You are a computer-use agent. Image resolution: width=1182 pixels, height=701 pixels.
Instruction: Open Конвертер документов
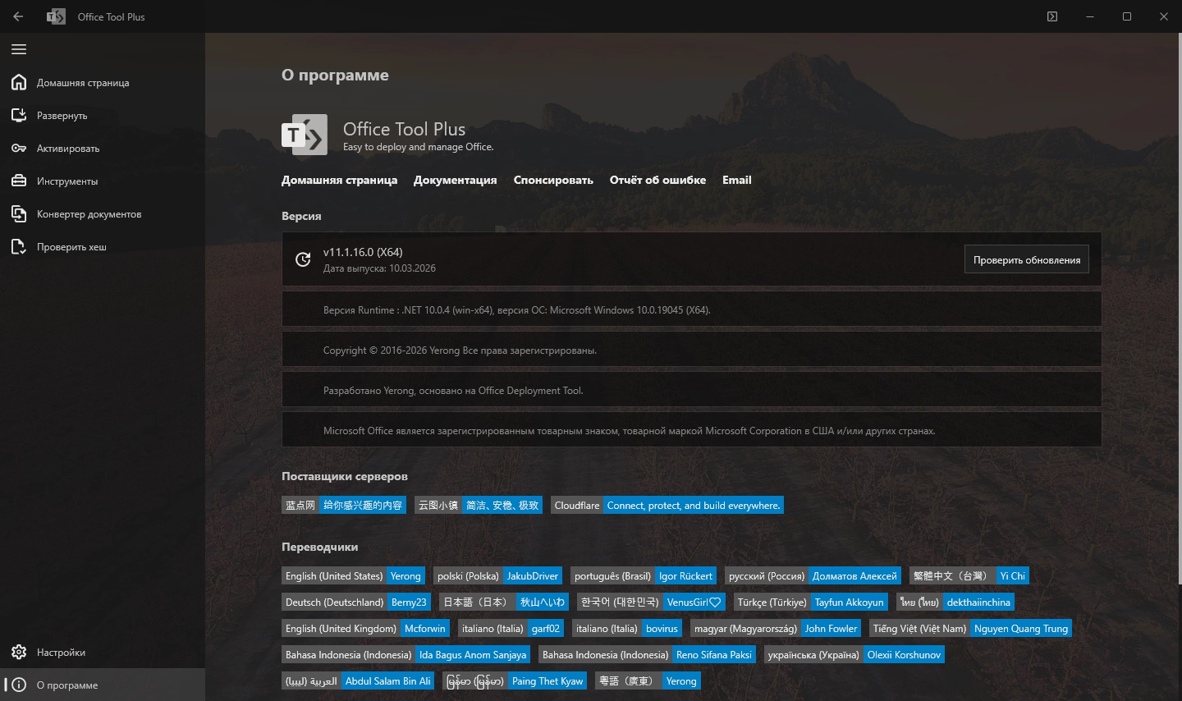103,213
